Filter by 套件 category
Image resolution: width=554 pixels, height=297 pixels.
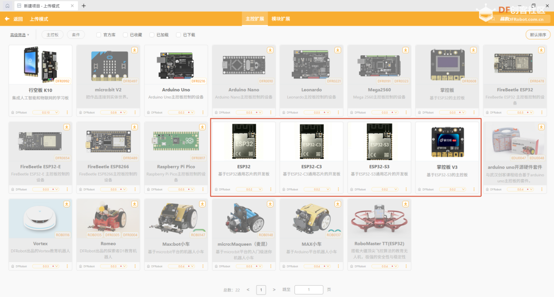(76, 35)
